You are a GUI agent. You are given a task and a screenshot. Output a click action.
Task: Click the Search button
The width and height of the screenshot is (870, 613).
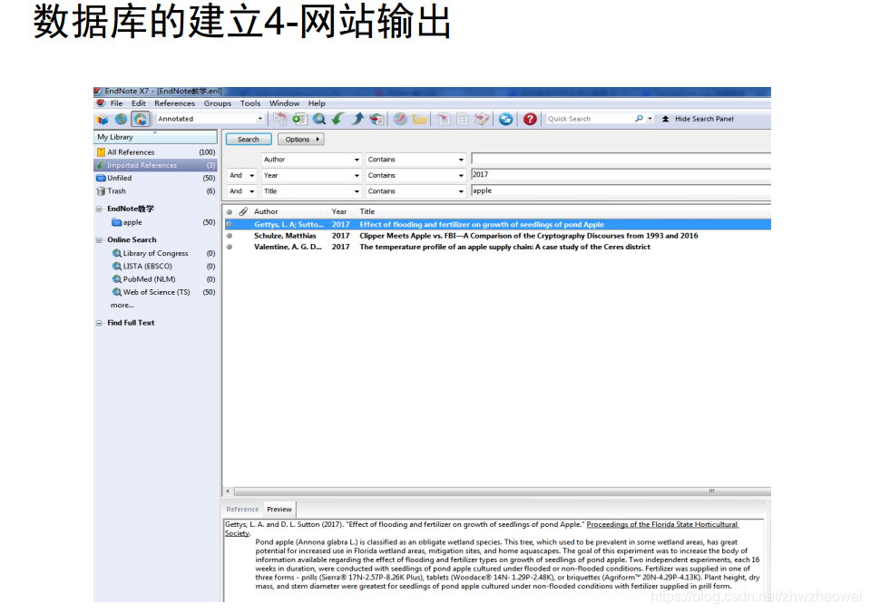[249, 140]
